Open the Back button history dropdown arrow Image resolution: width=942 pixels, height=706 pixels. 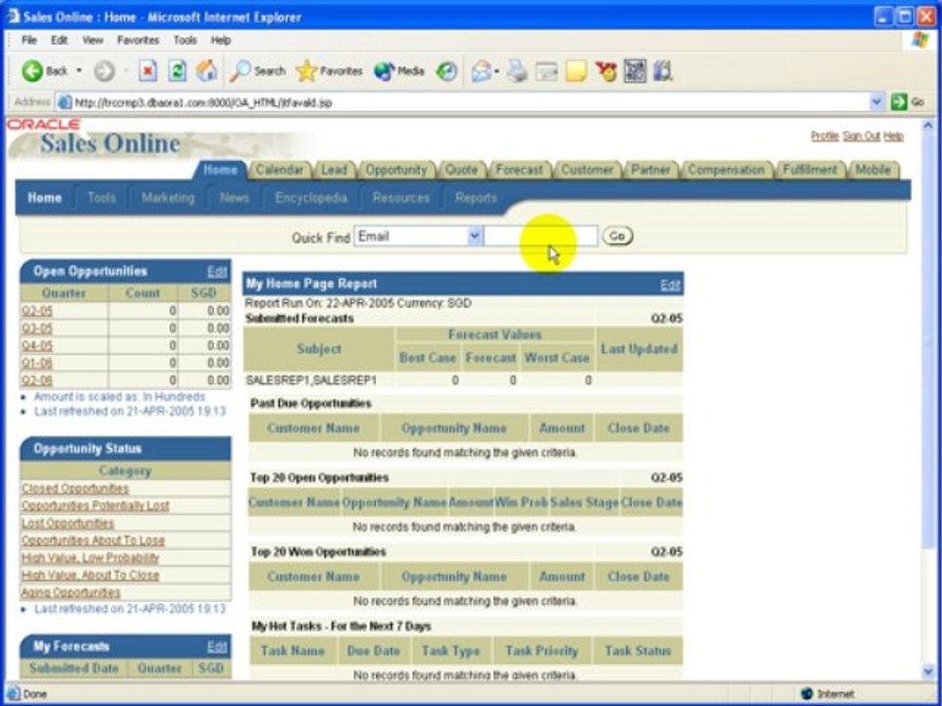click(78, 71)
